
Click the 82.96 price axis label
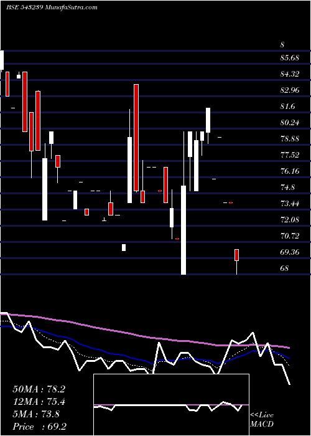pyautogui.click(x=290, y=90)
